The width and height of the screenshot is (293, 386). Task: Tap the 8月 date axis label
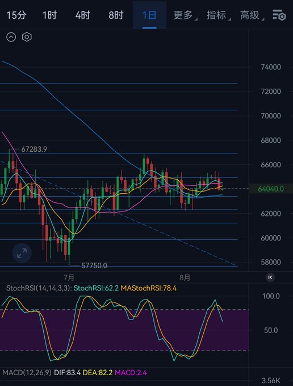point(185,277)
